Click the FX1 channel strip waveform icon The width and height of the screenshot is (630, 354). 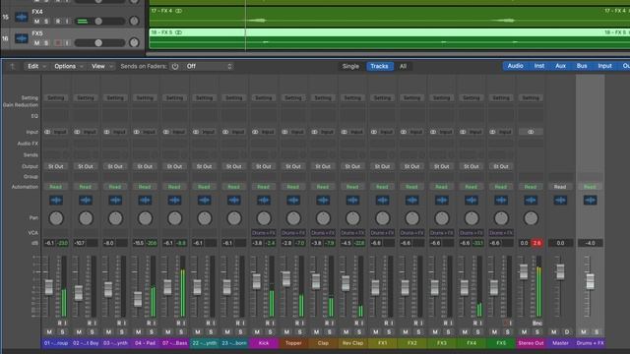point(383,200)
